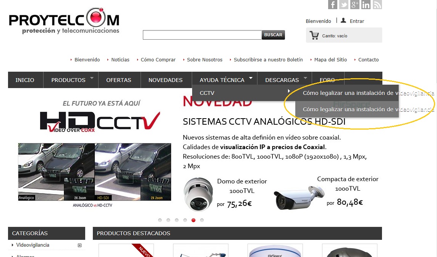Select the third slider dot

click(x=177, y=220)
